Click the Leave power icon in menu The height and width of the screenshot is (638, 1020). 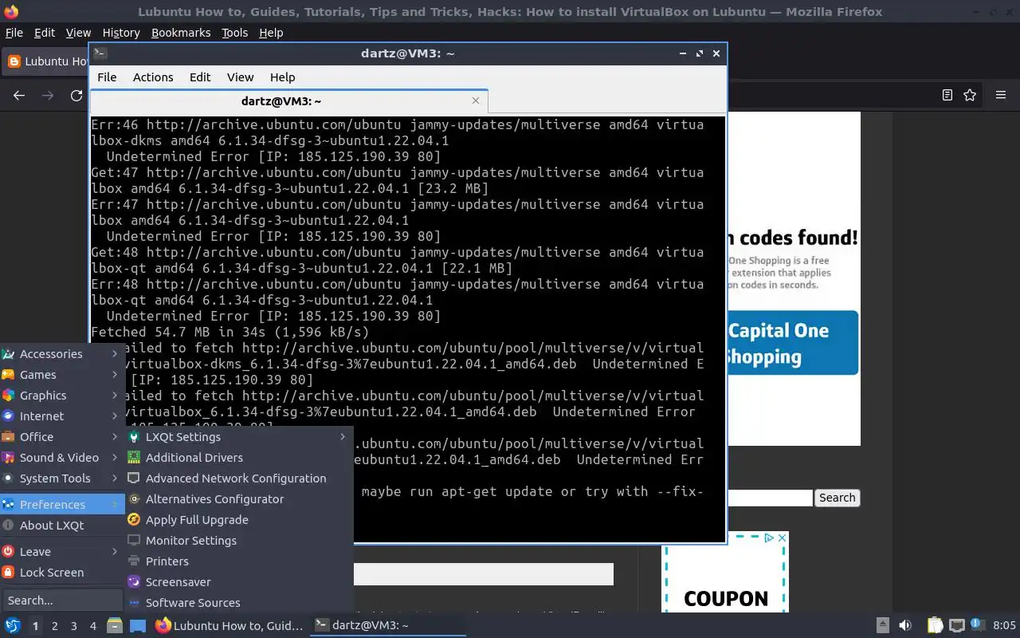8,551
